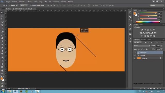
Task: Open the Katman menu
Action: click(29, 2)
